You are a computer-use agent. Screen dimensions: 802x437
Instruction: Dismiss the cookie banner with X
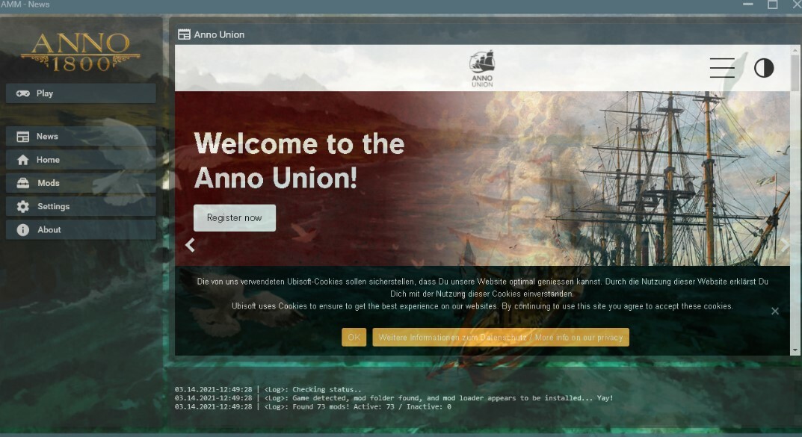pyautogui.click(x=775, y=311)
